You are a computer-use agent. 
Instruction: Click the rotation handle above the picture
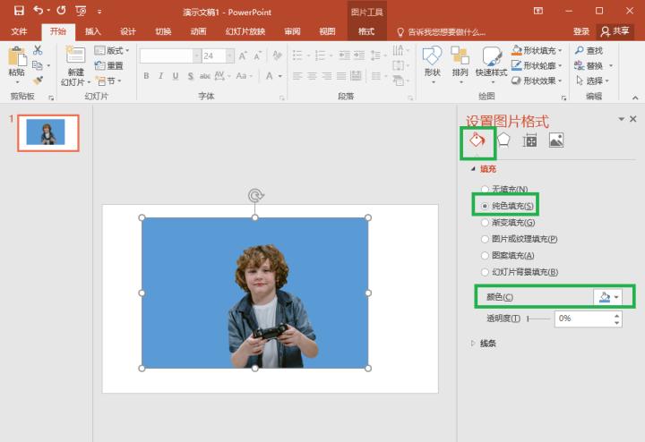click(x=255, y=195)
